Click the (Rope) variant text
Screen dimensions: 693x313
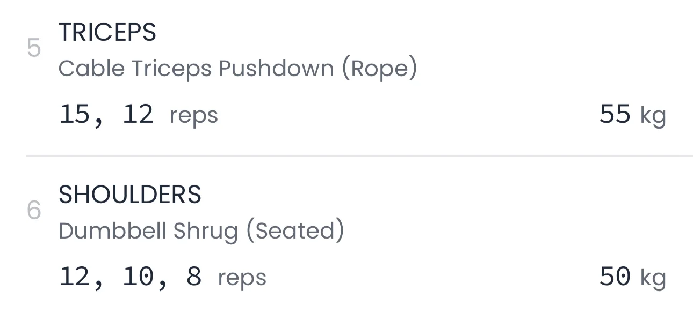pyautogui.click(x=380, y=69)
